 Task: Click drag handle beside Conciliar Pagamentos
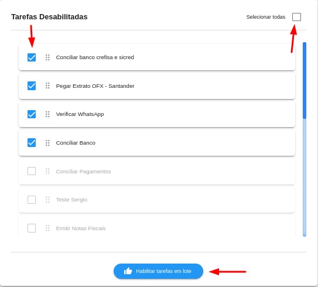47,171
